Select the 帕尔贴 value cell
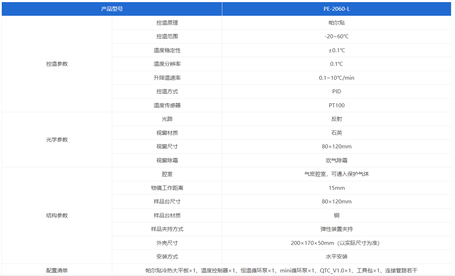Viewport: 455px width, 276px height. (336, 23)
